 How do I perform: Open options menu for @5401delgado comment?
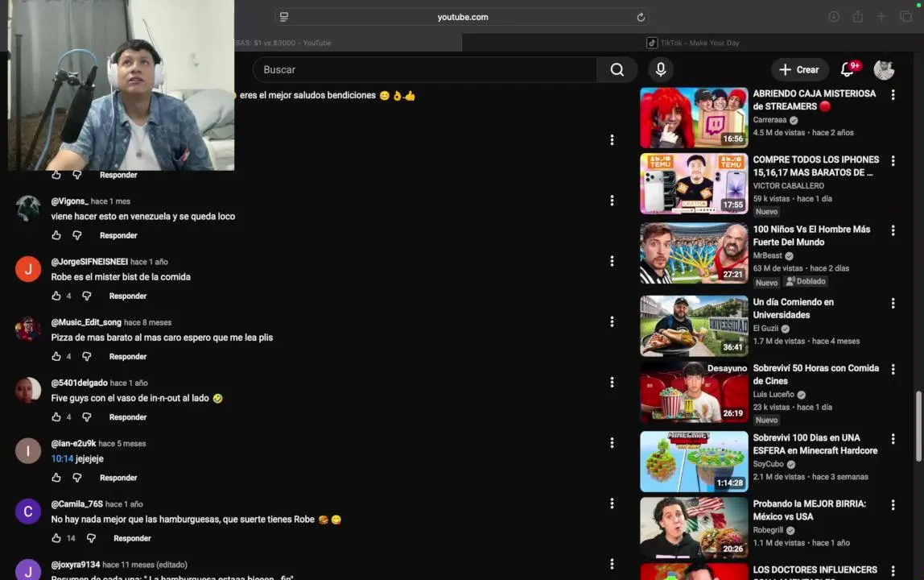612,383
